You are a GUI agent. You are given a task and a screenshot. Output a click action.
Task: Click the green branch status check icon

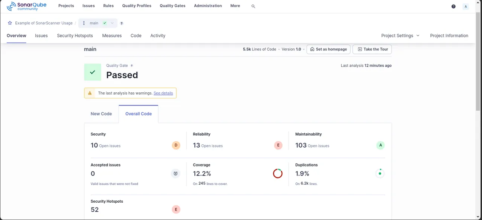coord(105,23)
